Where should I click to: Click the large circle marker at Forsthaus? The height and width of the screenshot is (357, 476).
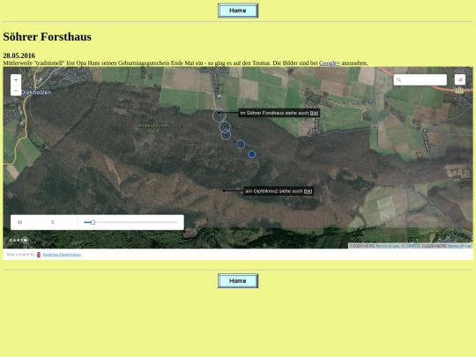[x=219, y=115]
